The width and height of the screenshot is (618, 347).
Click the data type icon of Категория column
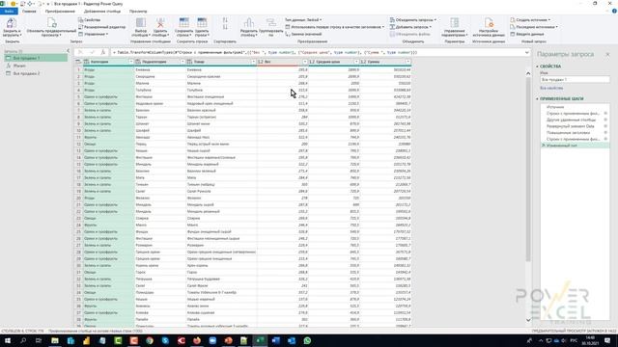point(87,62)
